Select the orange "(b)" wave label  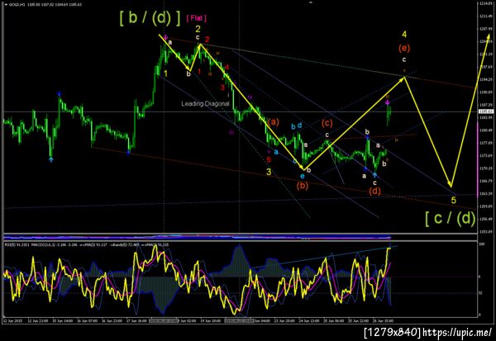pos(303,186)
